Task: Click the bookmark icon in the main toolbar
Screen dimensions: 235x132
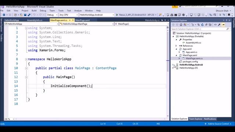Action: 229,15
